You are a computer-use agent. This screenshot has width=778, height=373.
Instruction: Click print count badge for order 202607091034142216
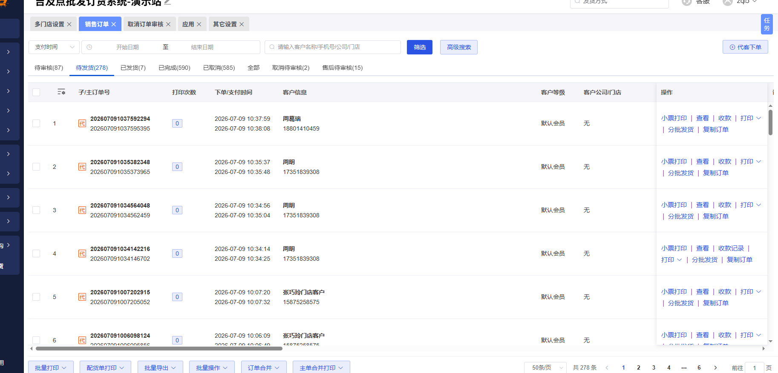[177, 253]
